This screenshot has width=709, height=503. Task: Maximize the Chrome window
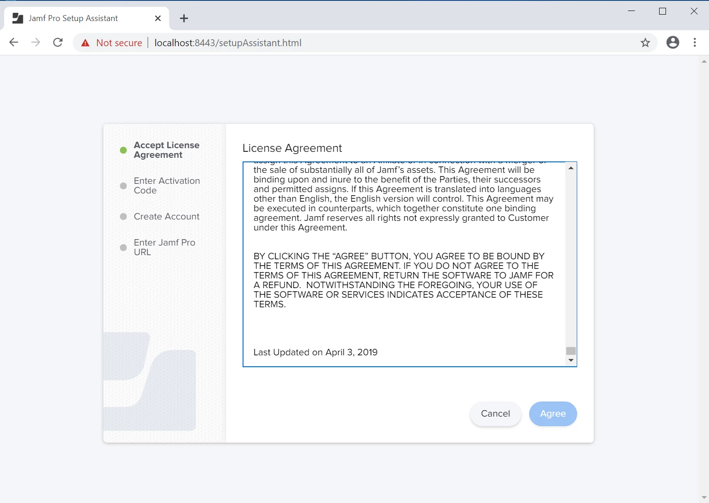(x=662, y=11)
